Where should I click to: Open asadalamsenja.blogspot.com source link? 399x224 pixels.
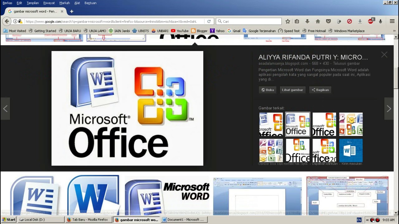(283, 63)
